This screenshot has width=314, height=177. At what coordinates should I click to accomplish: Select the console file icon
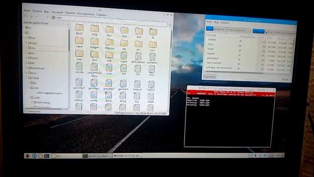(x=79, y=66)
